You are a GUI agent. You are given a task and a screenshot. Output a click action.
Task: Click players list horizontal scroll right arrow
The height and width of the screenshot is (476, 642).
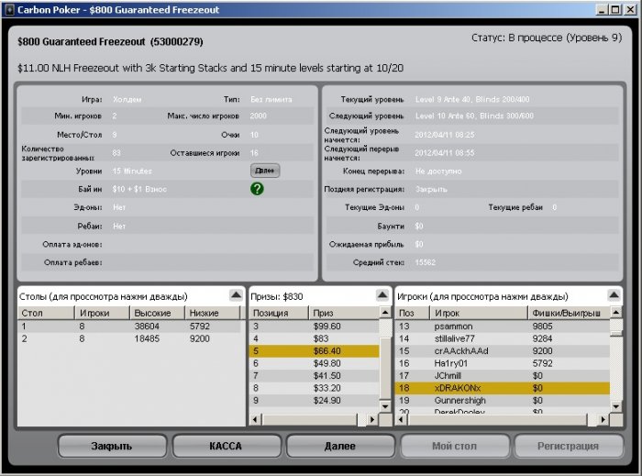(603, 419)
